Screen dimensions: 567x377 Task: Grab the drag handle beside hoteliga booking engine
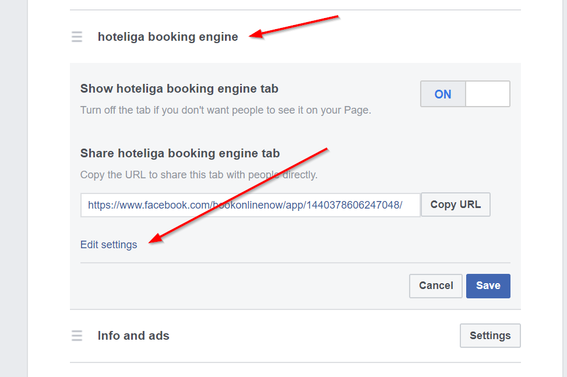click(x=77, y=37)
